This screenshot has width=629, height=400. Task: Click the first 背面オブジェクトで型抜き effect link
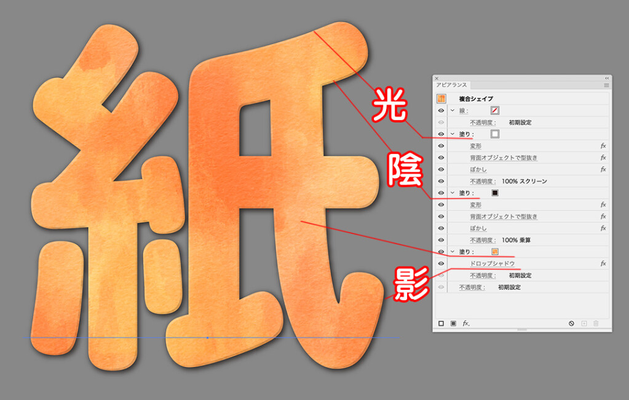pos(504,158)
